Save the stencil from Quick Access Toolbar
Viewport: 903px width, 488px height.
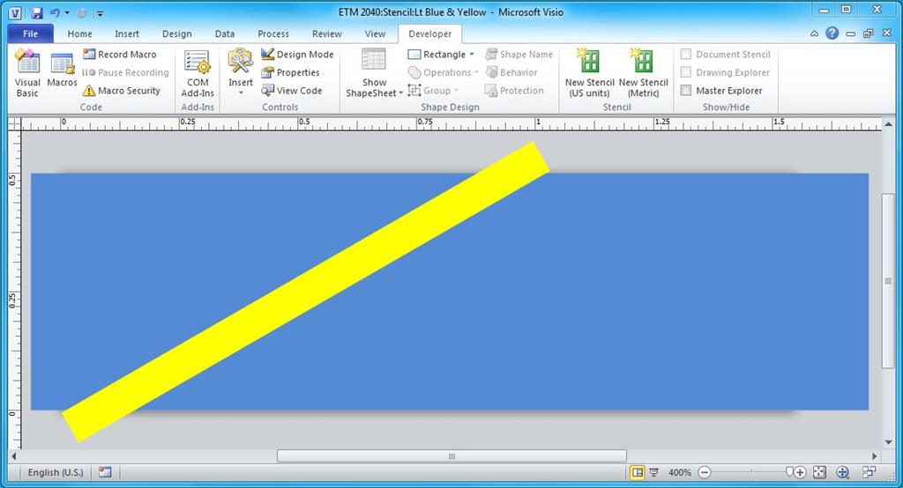(37, 12)
